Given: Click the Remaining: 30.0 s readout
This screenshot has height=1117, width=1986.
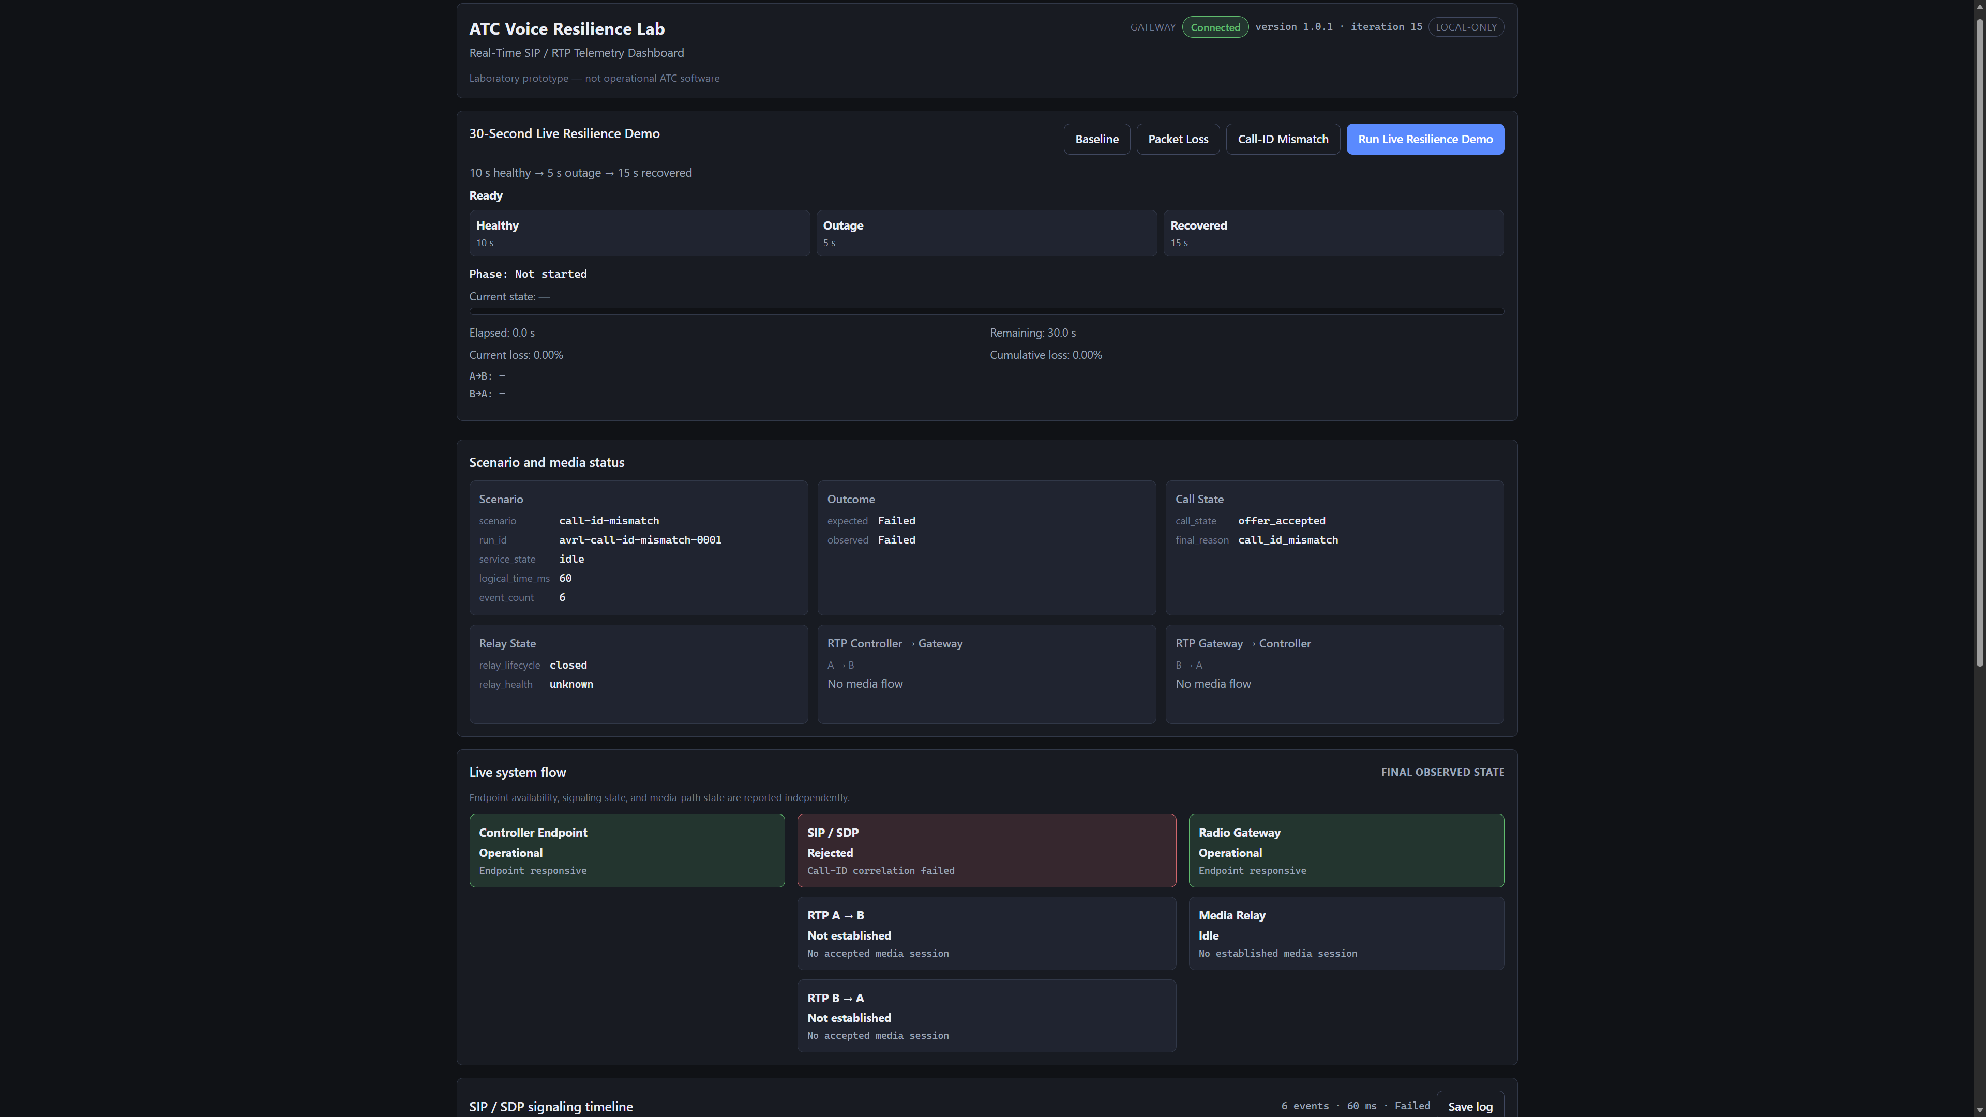Looking at the screenshot, I should pyautogui.click(x=1033, y=333).
